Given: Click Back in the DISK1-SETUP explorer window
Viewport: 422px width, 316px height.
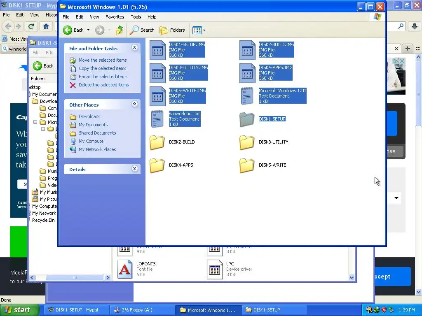Looking at the screenshot, I should (43, 66).
